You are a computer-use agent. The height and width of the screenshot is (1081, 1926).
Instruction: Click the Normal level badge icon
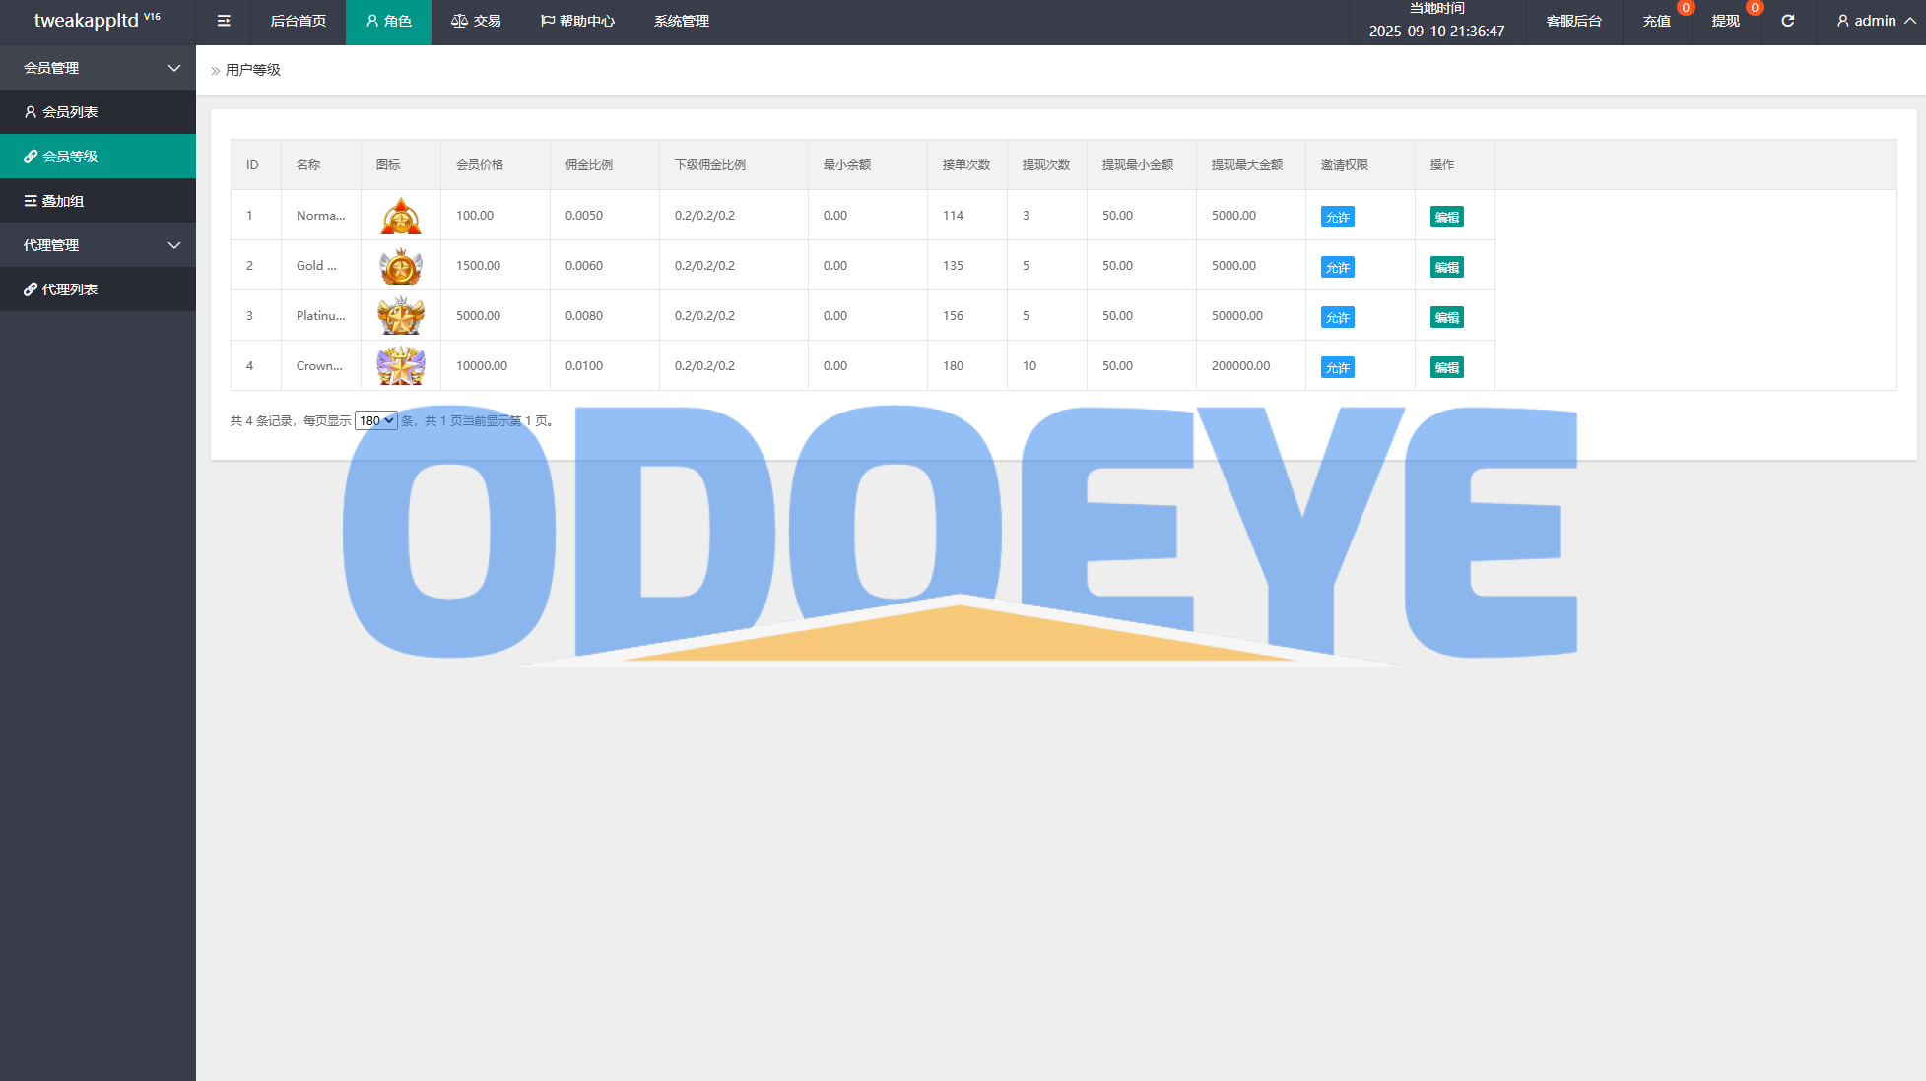pyautogui.click(x=401, y=216)
